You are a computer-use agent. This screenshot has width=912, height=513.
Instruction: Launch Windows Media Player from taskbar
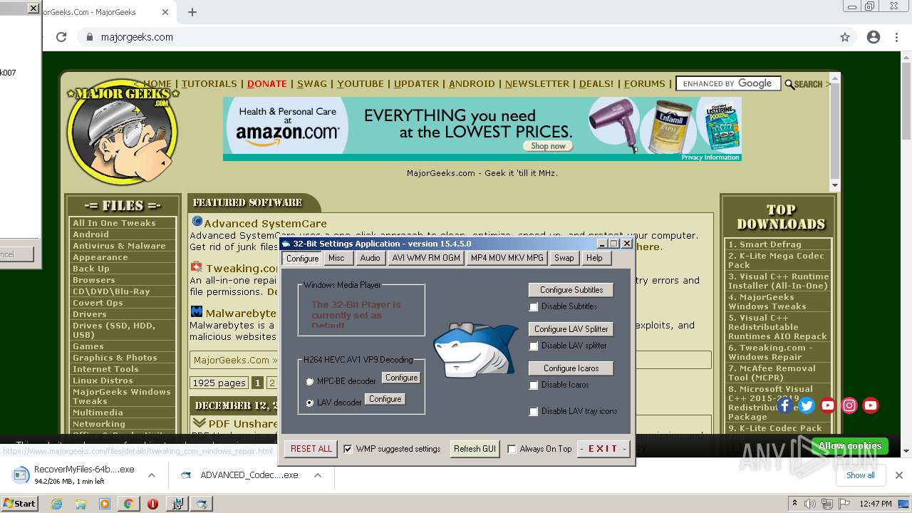[x=105, y=504]
